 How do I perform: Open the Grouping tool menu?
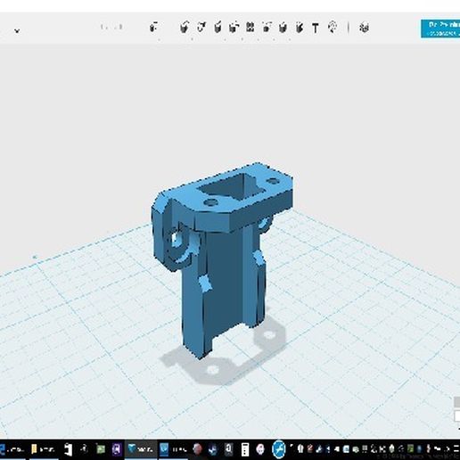click(x=267, y=28)
